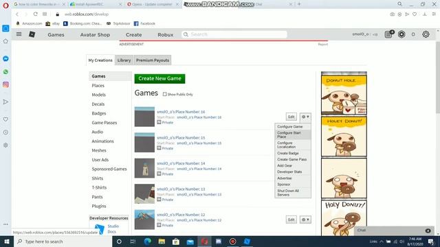Click page vertical scrollbar thumb
440x247 pixels.
(438, 77)
